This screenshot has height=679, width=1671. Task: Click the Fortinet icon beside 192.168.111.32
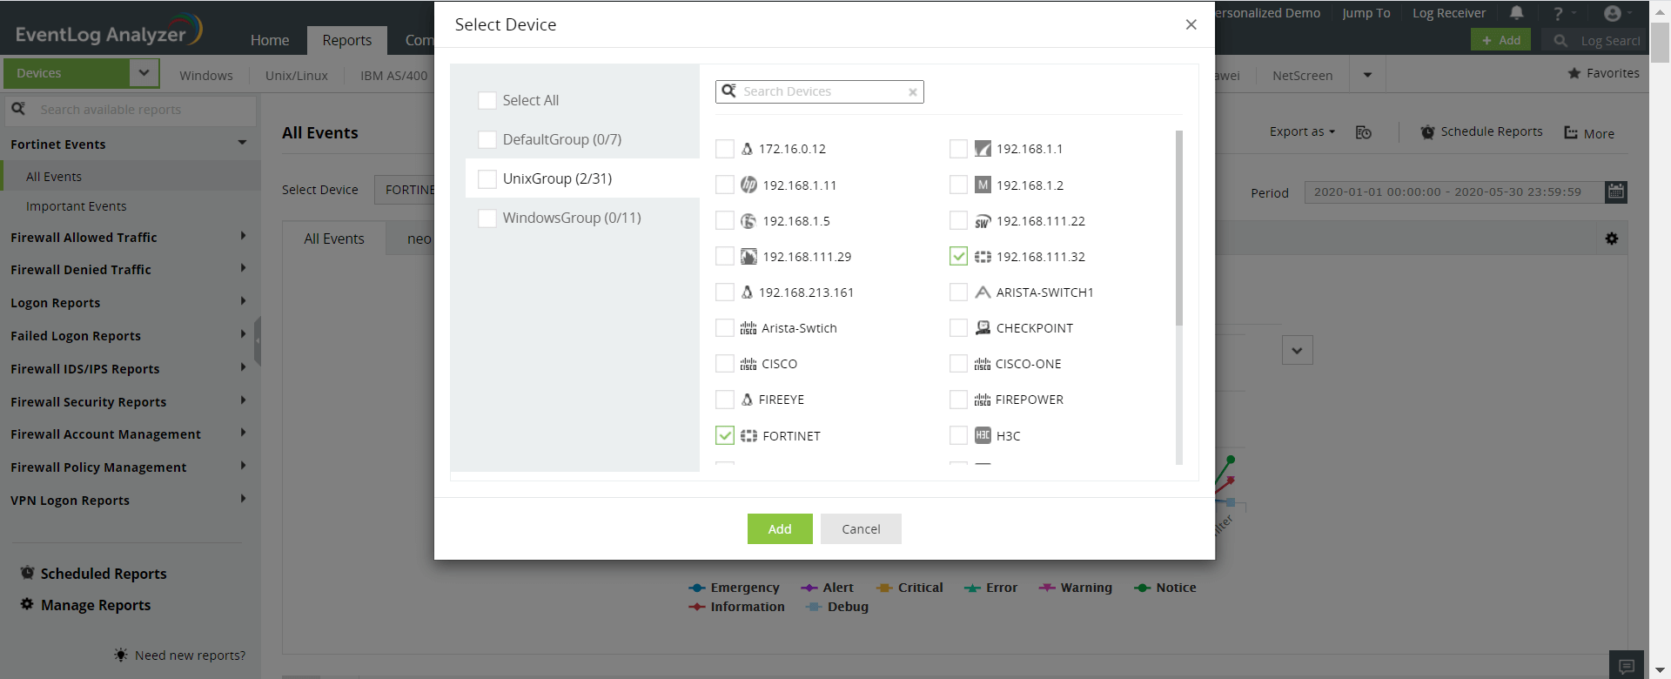pos(983,257)
